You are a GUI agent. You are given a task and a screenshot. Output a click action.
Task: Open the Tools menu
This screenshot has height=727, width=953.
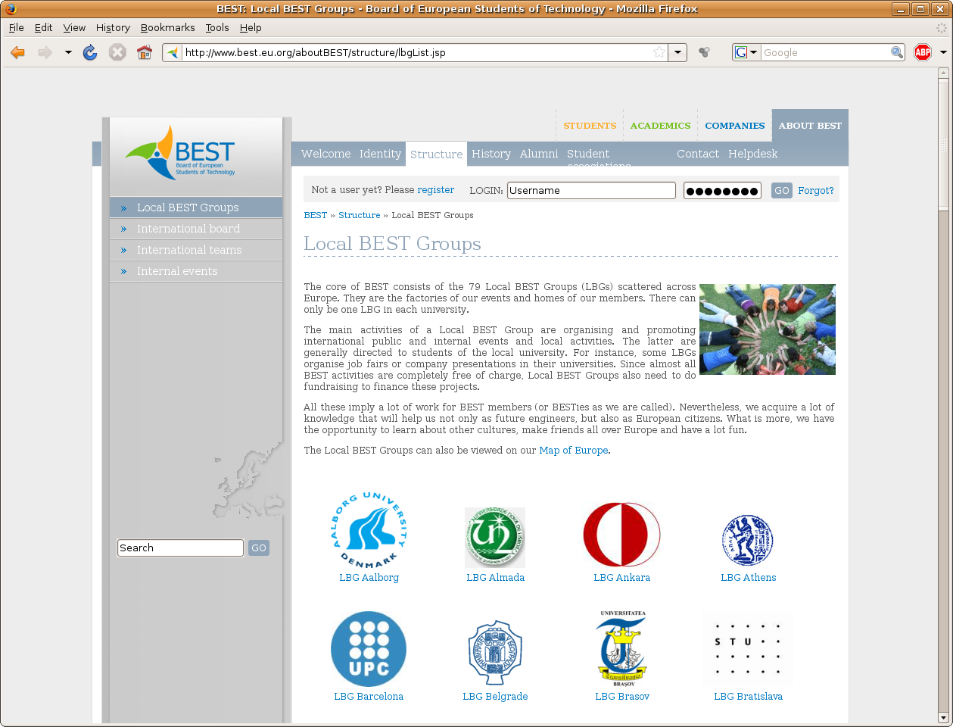217,27
